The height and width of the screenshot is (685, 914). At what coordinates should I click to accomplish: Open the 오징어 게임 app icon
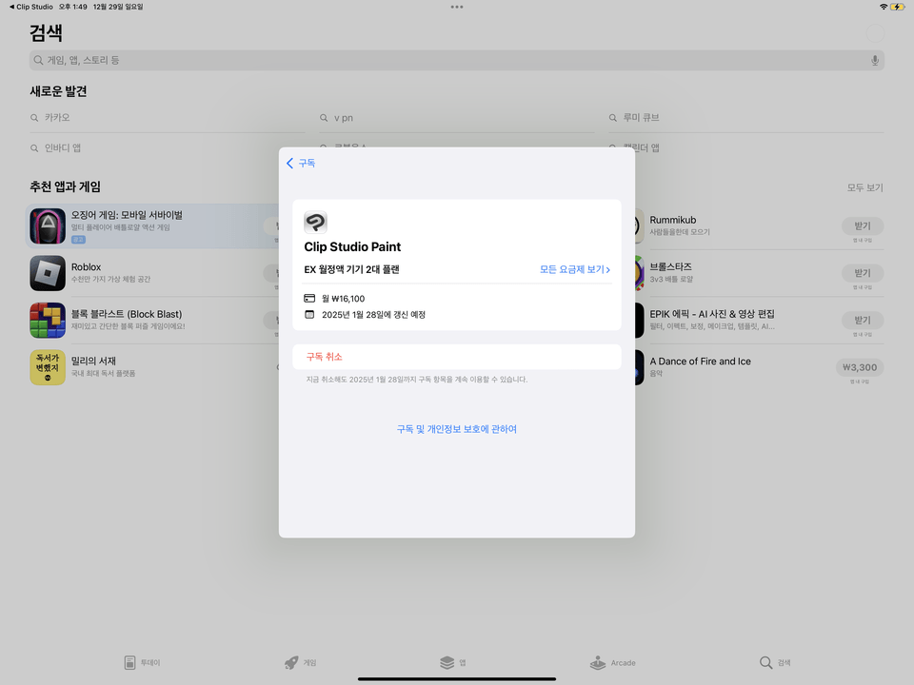click(48, 226)
